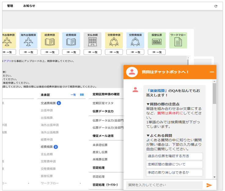
Task: Open the 管理 menu
Action: [10, 6]
